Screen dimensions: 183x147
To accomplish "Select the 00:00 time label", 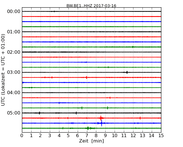I will tap(14, 12).
